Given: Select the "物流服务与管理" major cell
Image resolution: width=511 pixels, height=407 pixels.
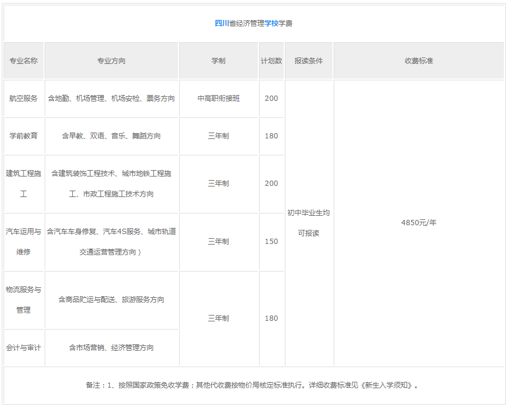Looking at the screenshot, I should [x=23, y=300].
